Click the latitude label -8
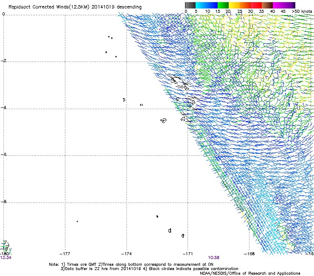 (x=3, y=201)
